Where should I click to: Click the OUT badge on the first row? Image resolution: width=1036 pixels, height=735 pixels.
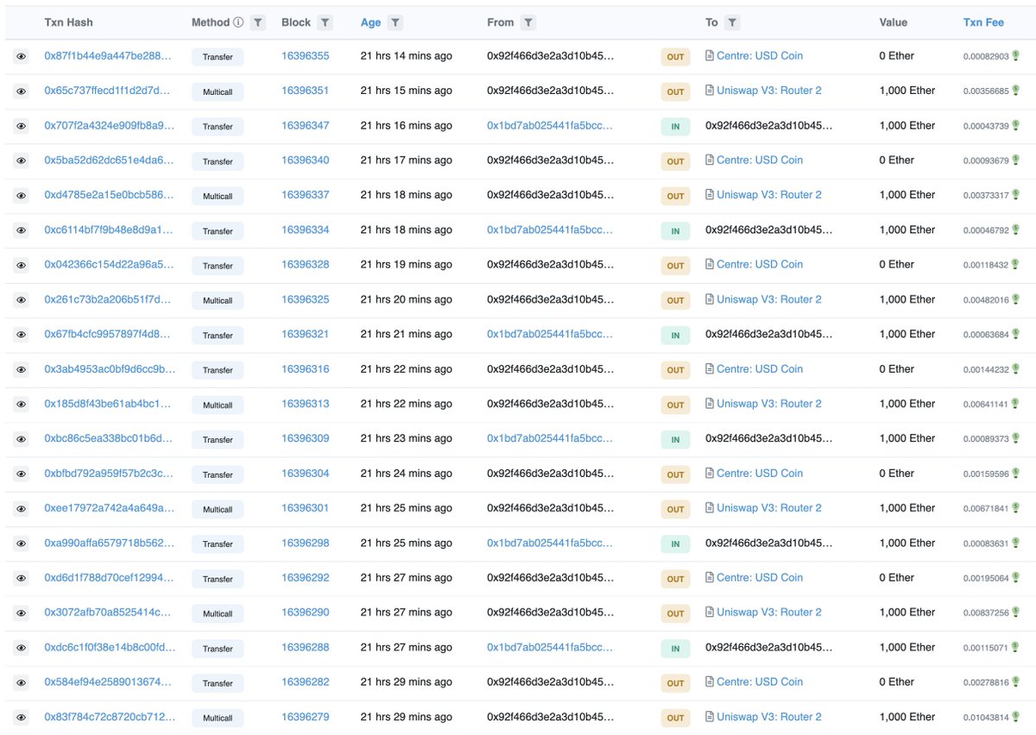(675, 55)
